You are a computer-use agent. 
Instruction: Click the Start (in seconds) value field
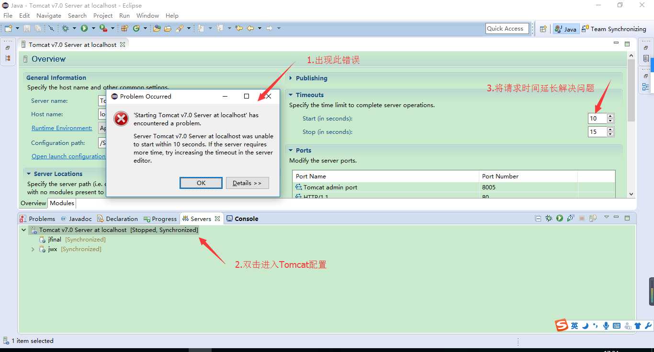[x=598, y=119]
